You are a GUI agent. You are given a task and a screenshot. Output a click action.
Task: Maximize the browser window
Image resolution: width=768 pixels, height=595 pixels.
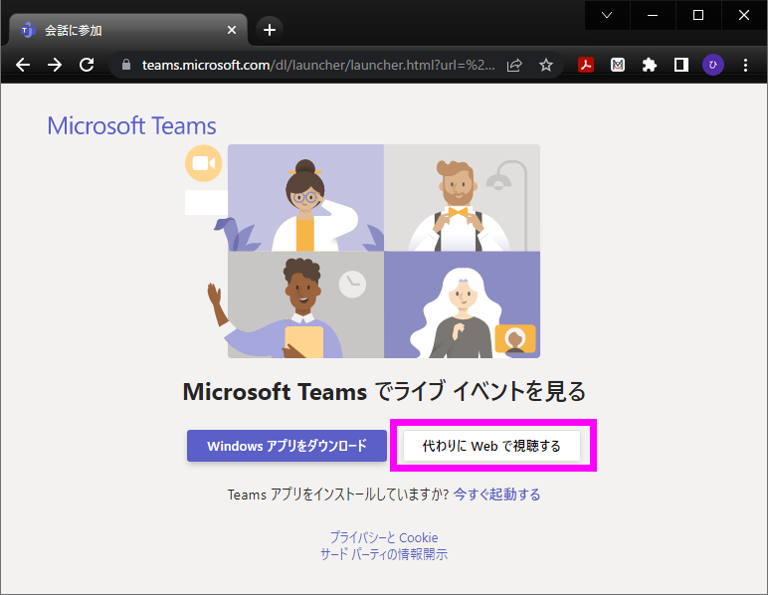click(x=698, y=15)
